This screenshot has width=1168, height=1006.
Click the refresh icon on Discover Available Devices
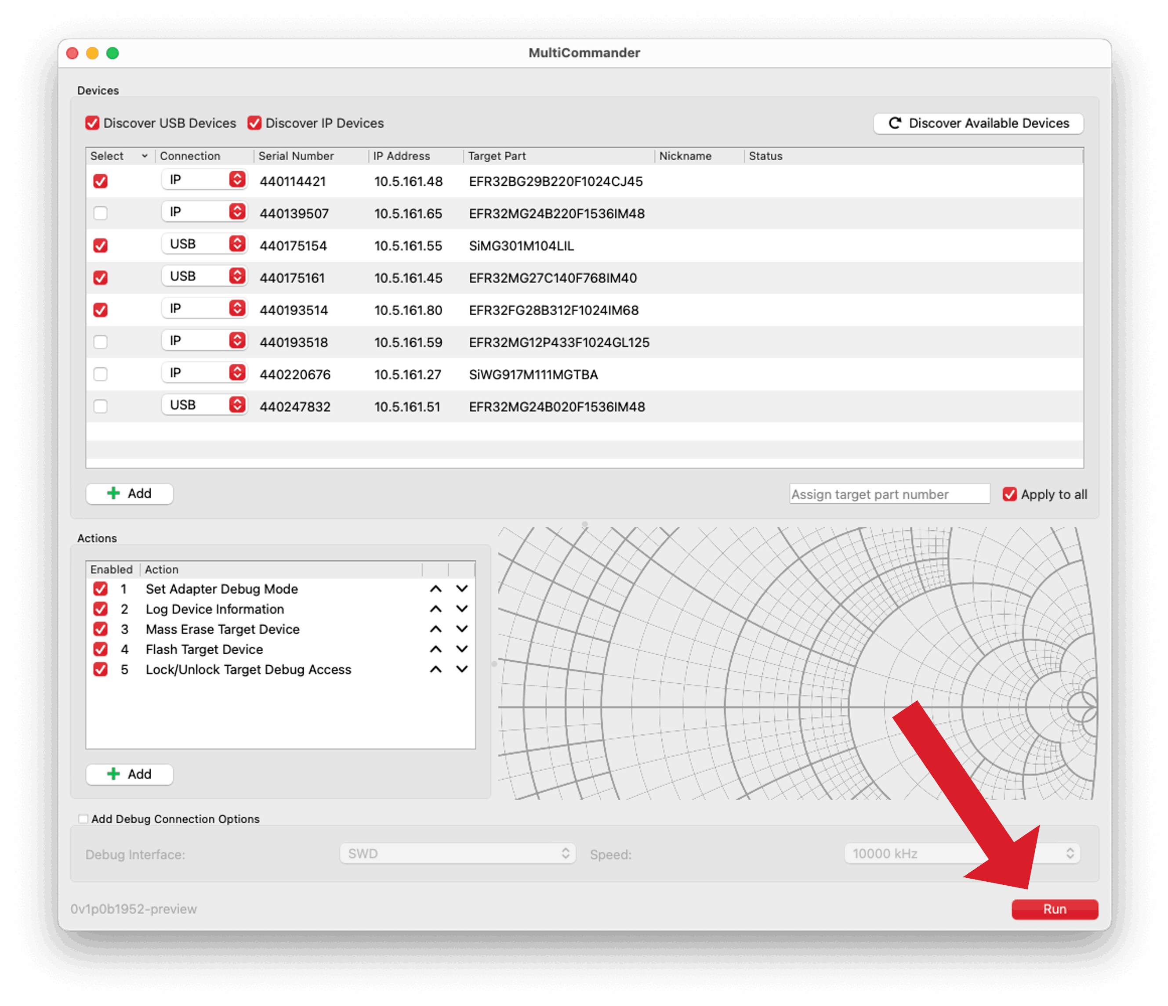pyautogui.click(x=895, y=123)
